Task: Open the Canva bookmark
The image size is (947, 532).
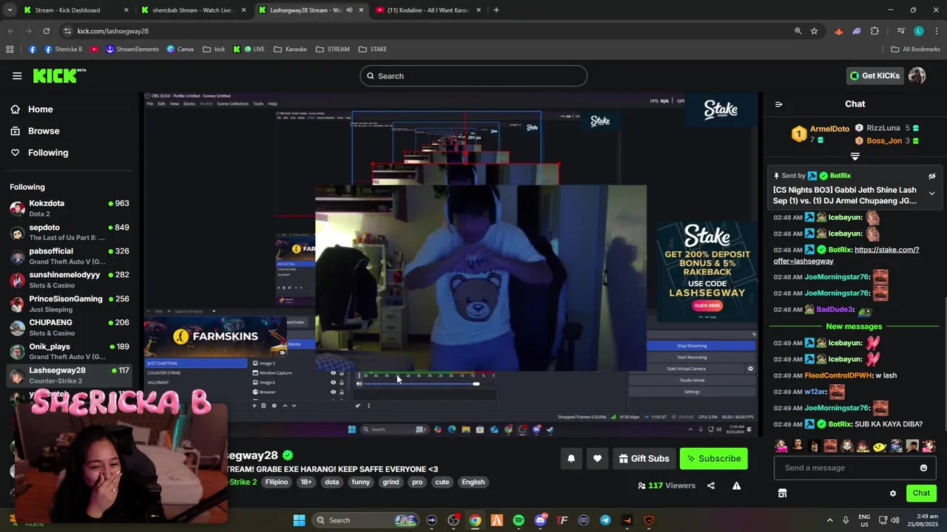Action: coord(180,50)
